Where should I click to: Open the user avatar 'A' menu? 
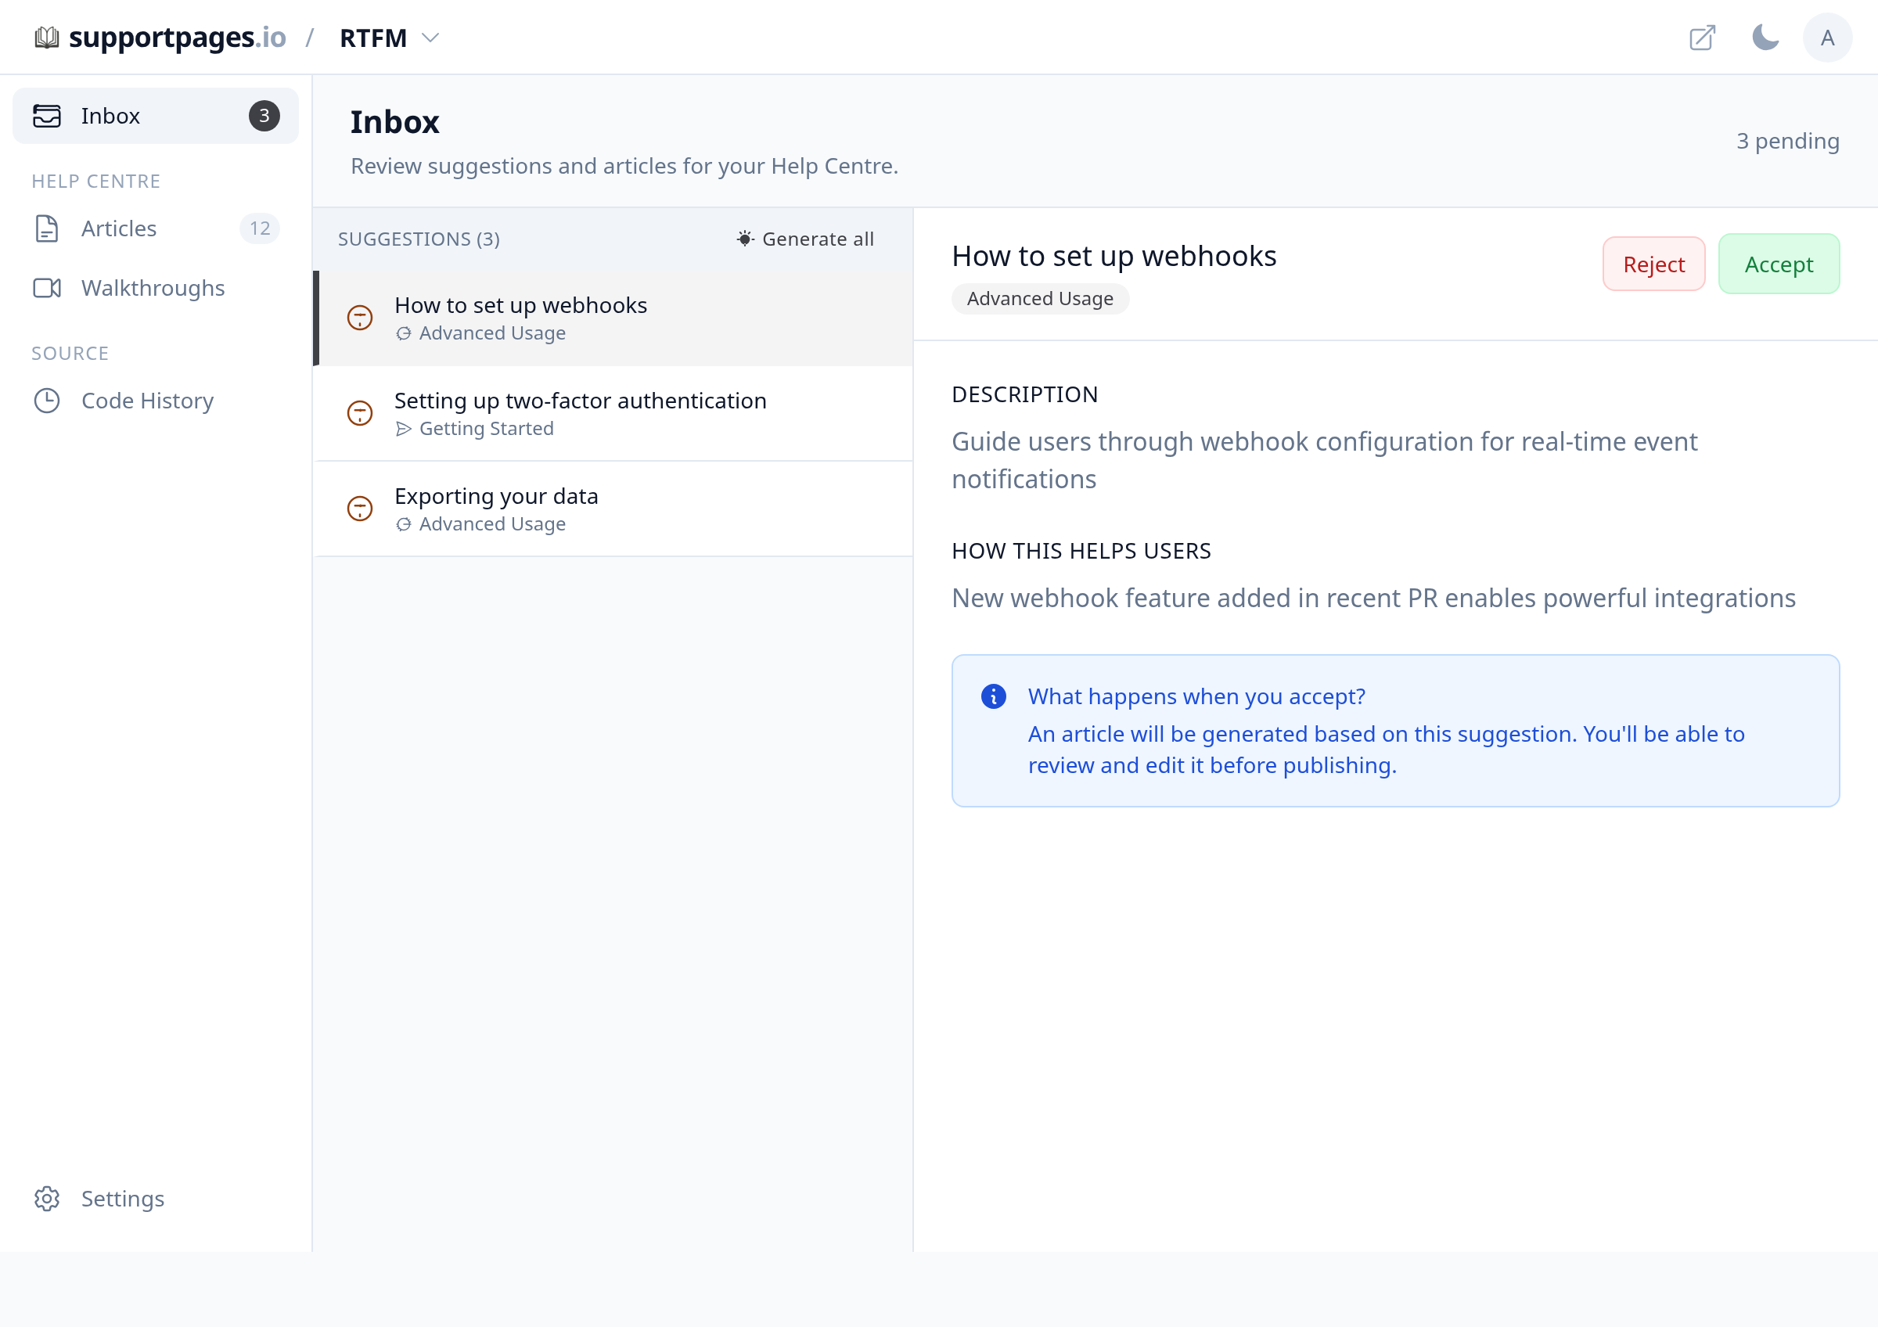click(1827, 38)
